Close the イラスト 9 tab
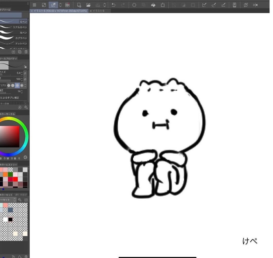Screen dimensions: 273x258 (x=91, y=11)
